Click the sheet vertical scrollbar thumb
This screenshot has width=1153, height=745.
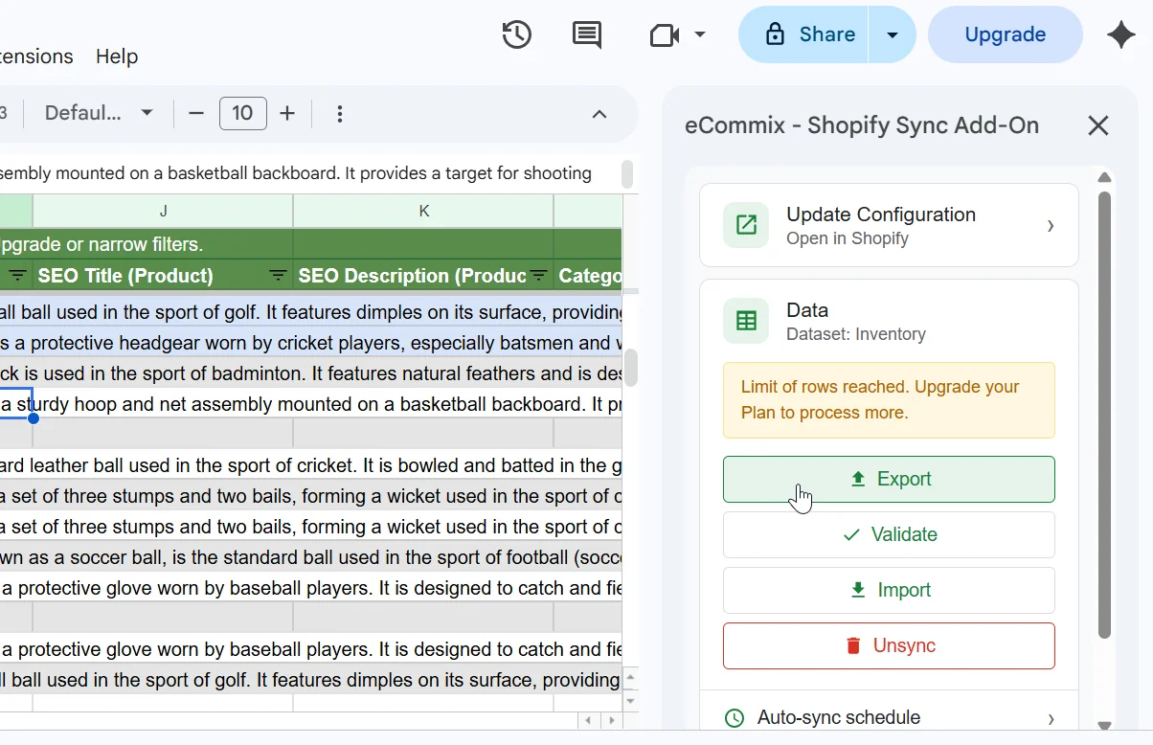coord(631,369)
